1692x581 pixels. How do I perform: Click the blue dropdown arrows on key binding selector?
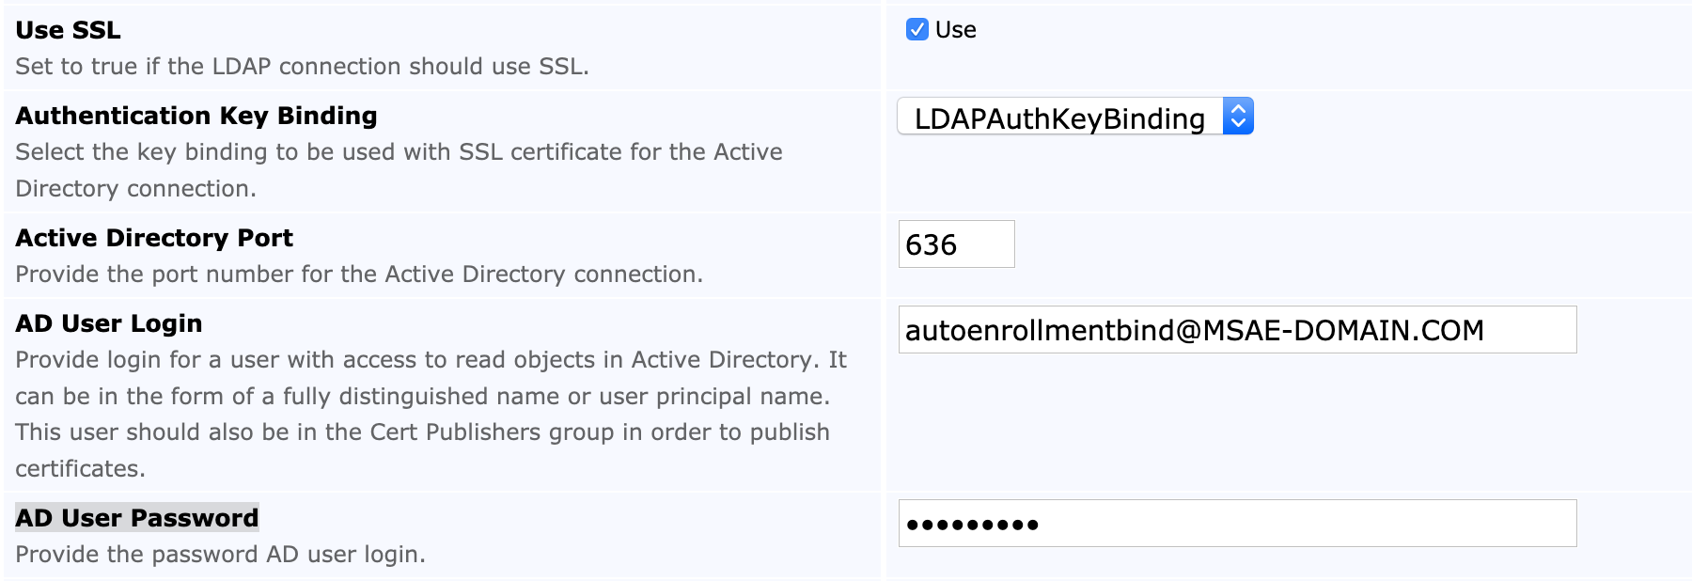(1238, 117)
